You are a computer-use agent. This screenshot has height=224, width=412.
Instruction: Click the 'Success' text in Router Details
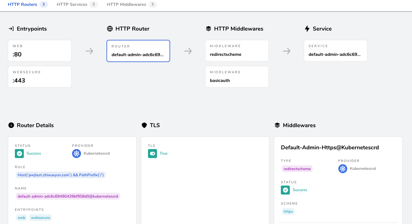point(34,154)
